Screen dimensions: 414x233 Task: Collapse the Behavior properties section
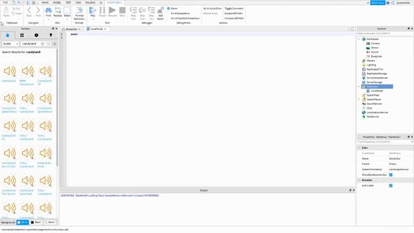pos(359,180)
